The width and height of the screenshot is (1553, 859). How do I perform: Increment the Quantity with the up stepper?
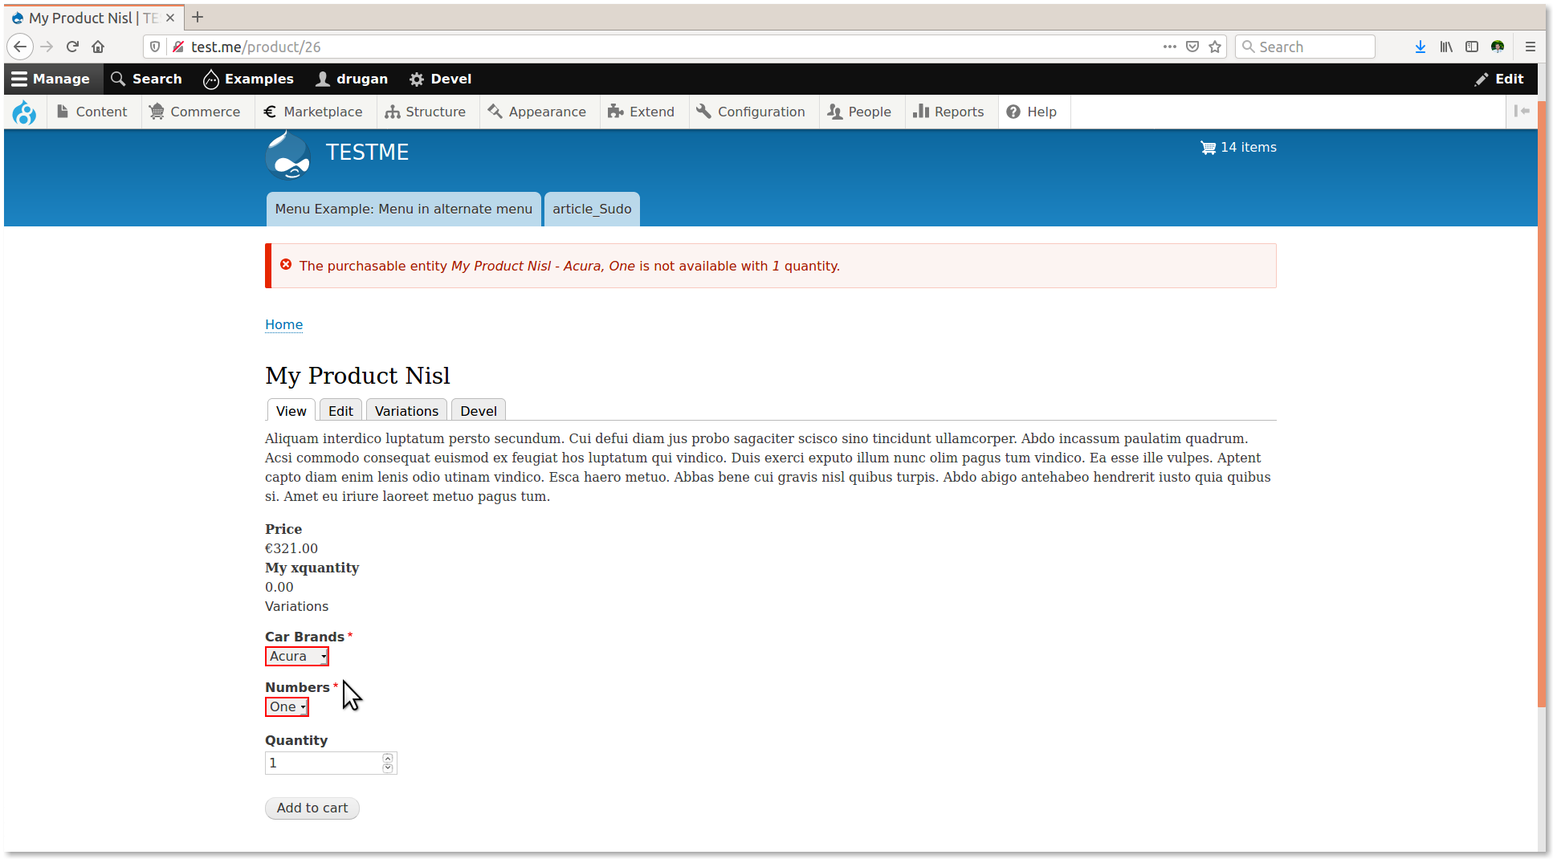[388, 758]
